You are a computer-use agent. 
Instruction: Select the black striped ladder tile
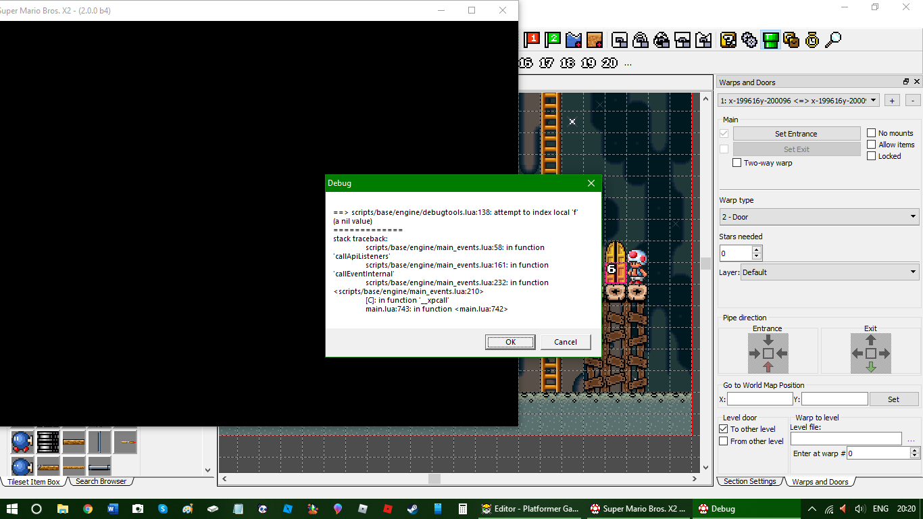[x=48, y=442]
